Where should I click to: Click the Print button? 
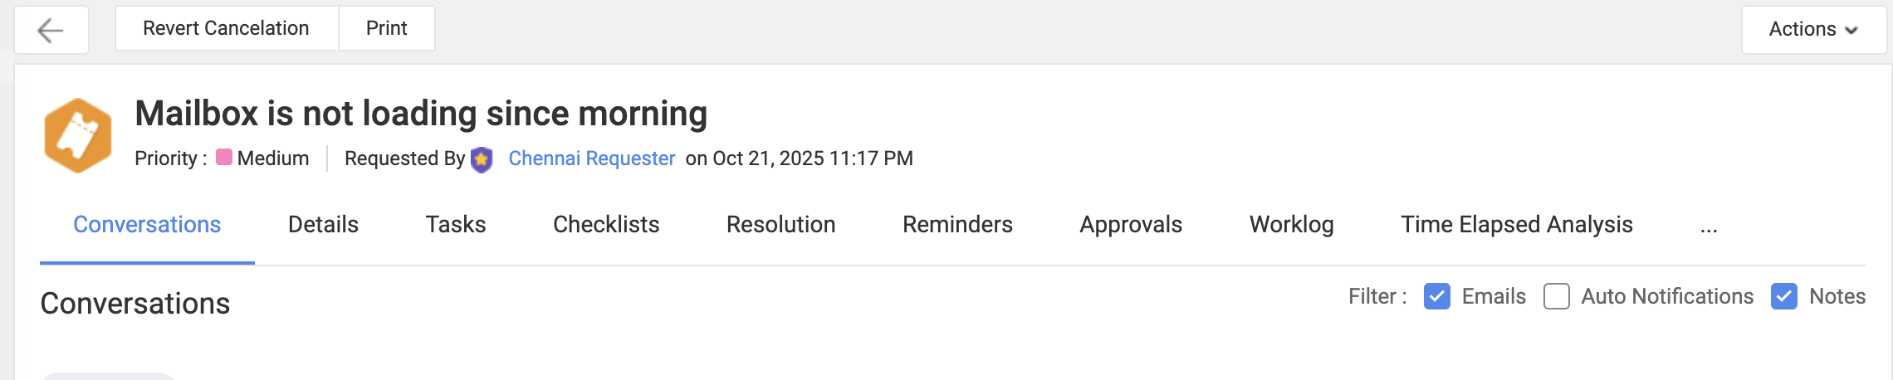[386, 28]
